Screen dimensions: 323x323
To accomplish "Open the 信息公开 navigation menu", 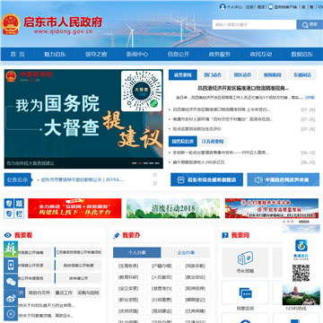I will 179,54.
